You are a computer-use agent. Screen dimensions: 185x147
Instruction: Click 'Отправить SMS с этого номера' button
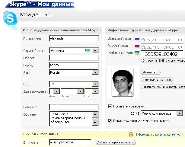(163, 61)
